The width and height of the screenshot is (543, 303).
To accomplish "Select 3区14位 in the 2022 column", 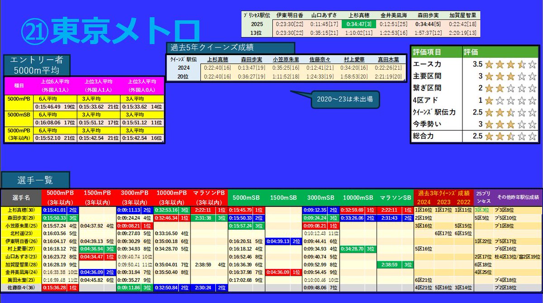I will click(x=462, y=287).
